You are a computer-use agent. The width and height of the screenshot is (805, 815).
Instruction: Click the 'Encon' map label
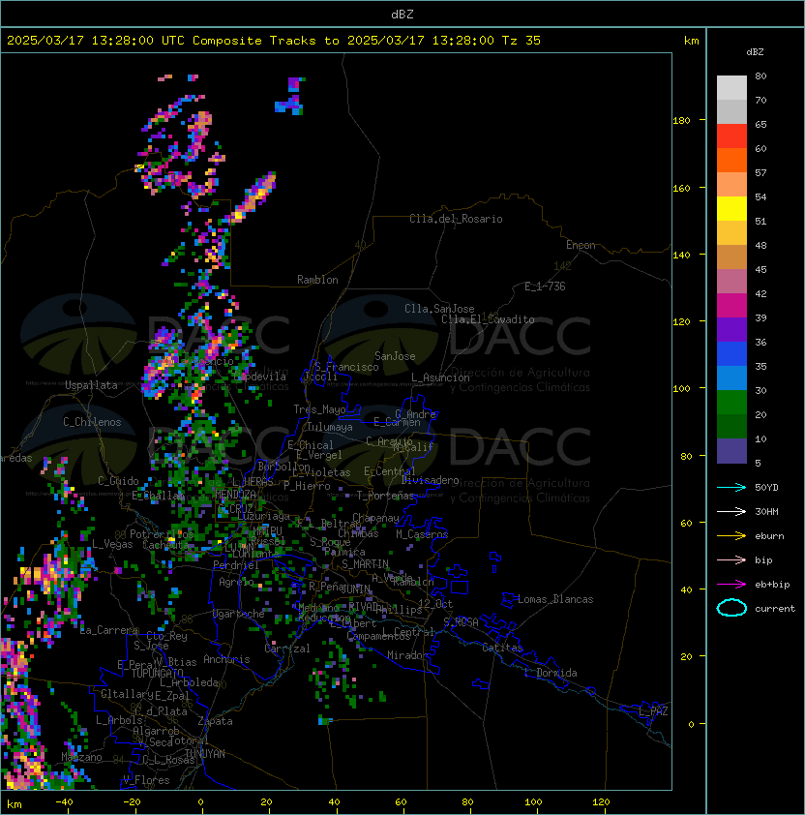click(x=581, y=245)
